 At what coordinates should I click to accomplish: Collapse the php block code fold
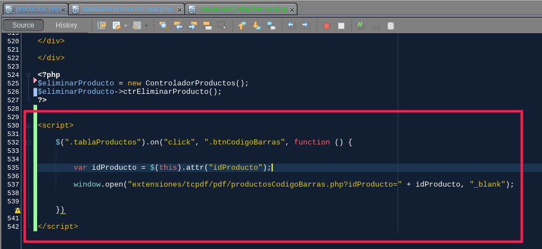coord(29,75)
